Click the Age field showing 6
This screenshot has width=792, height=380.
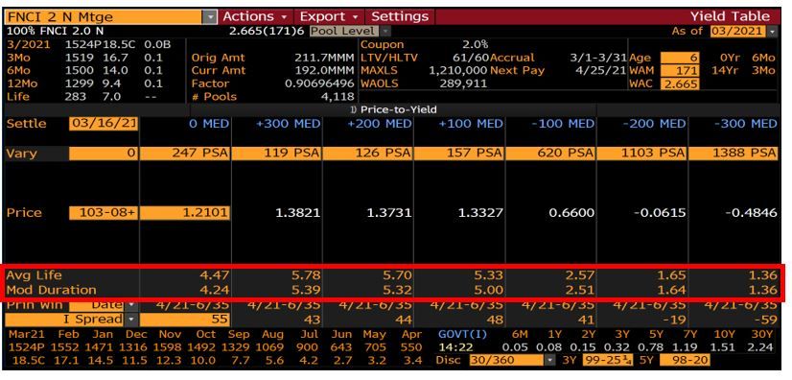[680, 58]
